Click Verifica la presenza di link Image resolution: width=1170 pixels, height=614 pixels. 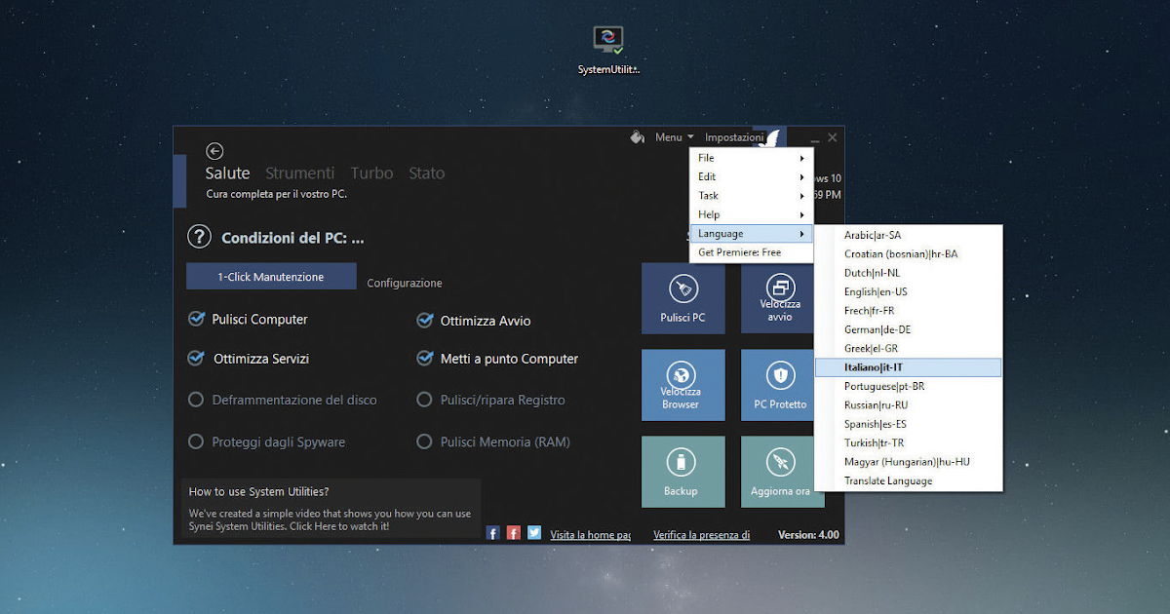tap(702, 534)
